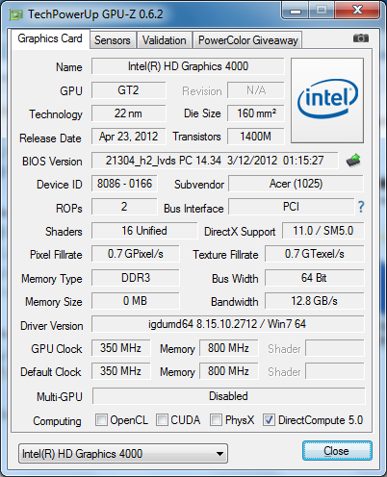
Task: Toggle the CUDA checkbox
Action: 162,419
